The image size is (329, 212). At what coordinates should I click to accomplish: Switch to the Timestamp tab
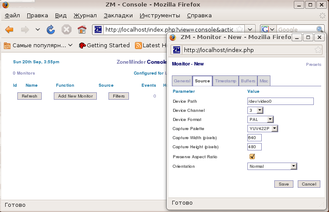(226, 81)
